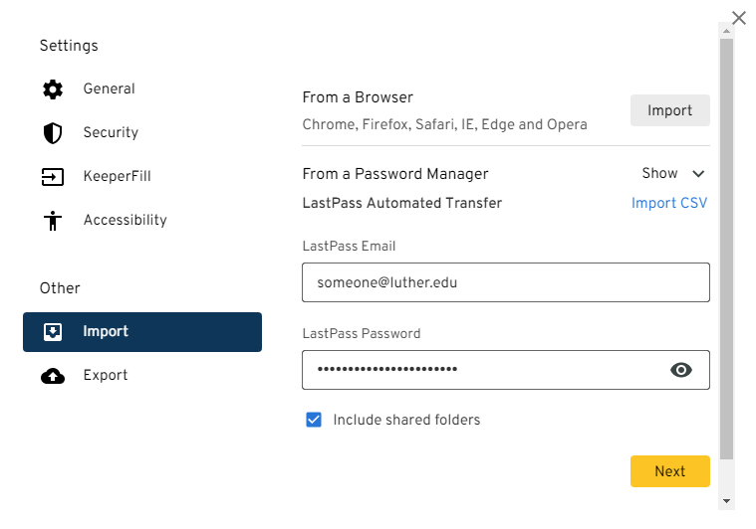
Task: Open the Import CSV link
Action: (x=669, y=203)
